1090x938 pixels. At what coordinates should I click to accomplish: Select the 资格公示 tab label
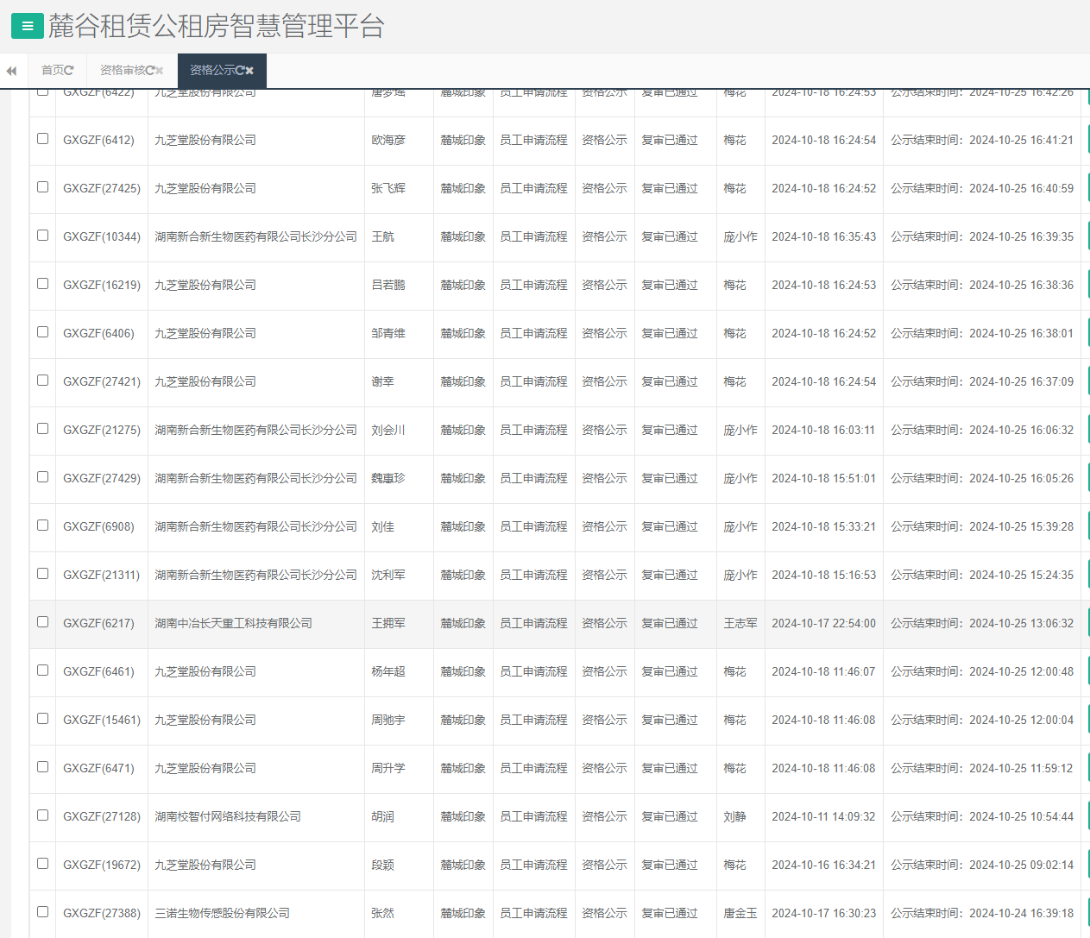click(211, 71)
